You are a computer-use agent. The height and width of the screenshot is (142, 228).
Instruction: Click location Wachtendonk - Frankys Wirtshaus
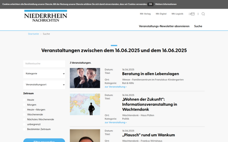(x=142, y=141)
